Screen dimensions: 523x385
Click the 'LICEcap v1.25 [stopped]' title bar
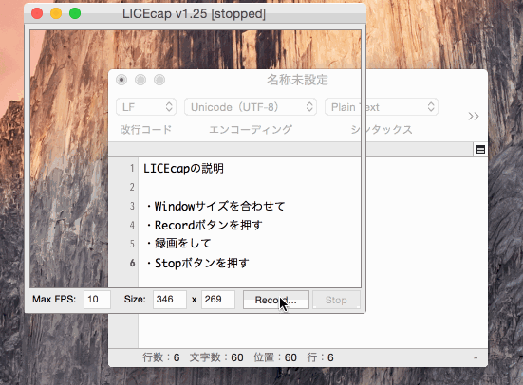tap(194, 13)
